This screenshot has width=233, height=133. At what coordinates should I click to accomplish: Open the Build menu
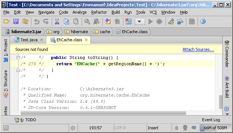(x=116, y=12)
